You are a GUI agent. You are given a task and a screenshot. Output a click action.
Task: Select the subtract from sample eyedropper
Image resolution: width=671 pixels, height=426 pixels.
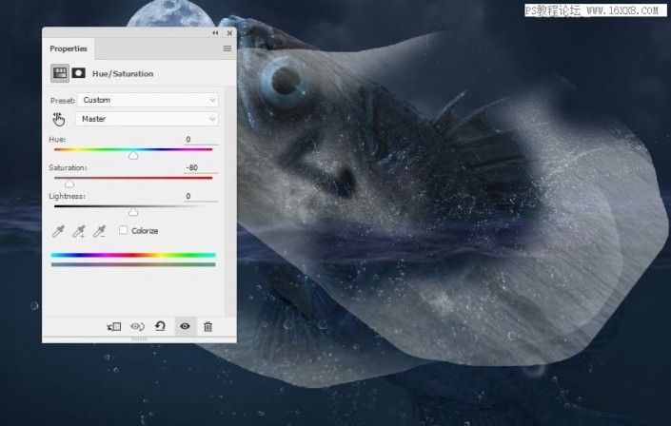click(x=99, y=231)
